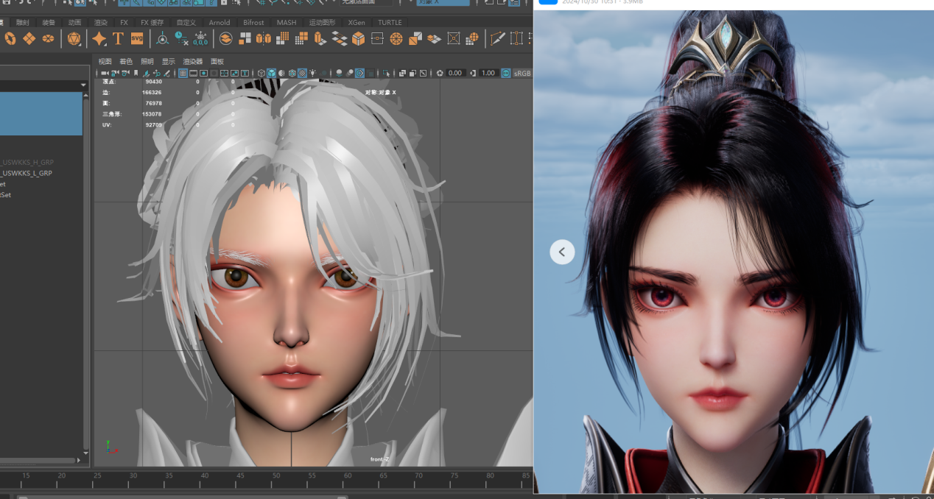934x499 pixels.
Task: Click the orange cube Extrude shelf icon
Action: pos(358,38)
